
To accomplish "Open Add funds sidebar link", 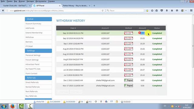I will coord(30,28).
